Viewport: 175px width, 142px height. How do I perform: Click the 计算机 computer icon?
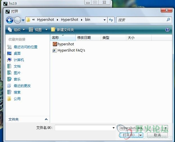[9, 60]
